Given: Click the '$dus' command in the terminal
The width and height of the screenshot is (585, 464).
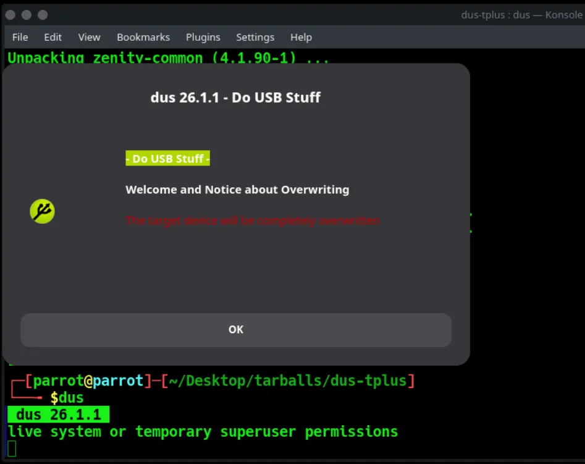Looking at the screenshot, I should [x=67, y=397].
